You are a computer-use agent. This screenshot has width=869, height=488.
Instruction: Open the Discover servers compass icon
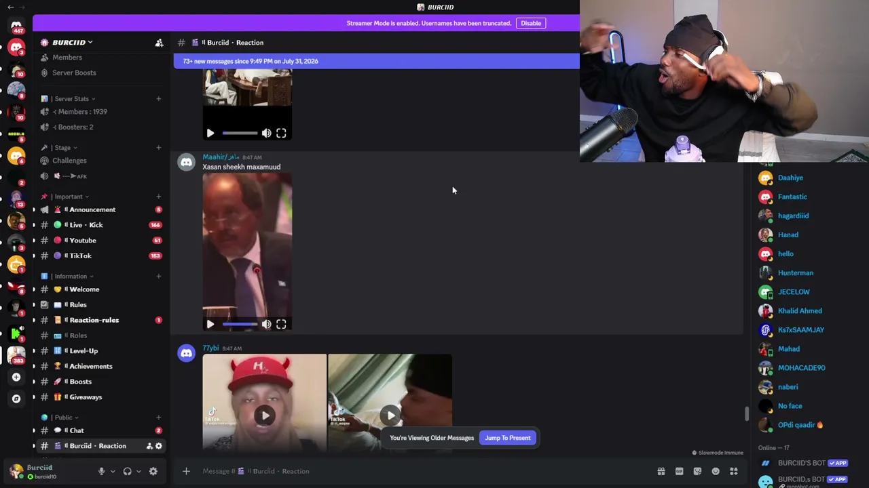16,399
